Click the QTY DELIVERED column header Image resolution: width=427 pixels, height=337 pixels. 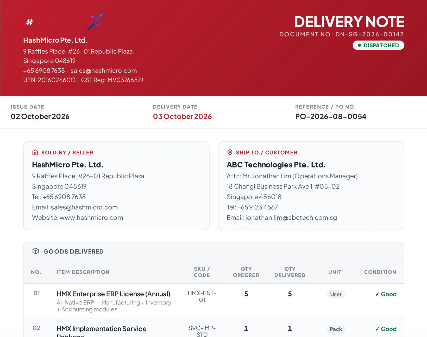click(290, 272)
